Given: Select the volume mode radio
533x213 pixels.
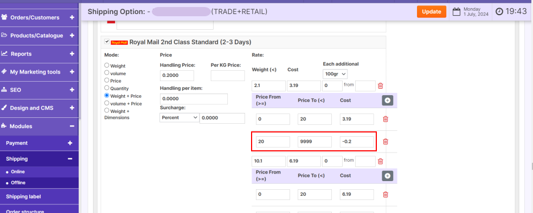Looking at the screenshot, I should (x=107, y=72).
